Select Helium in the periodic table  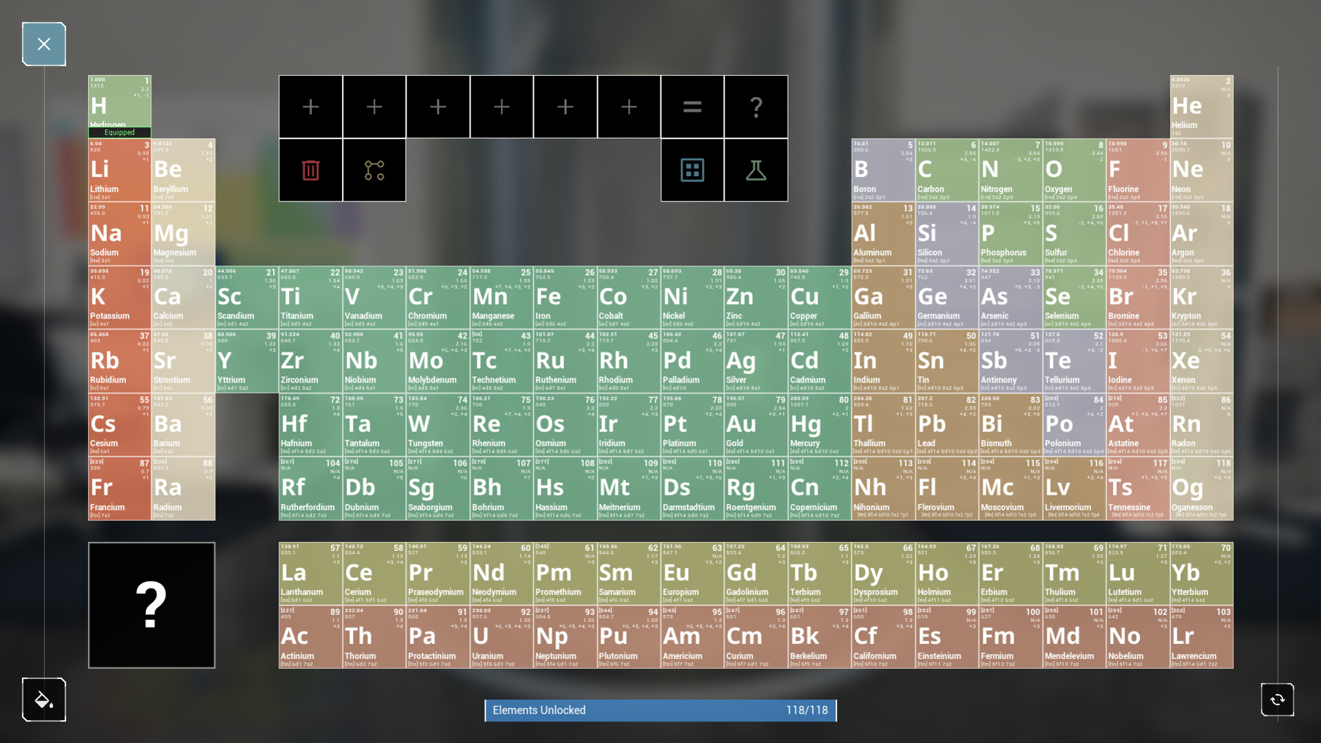tap(1201, 107)
